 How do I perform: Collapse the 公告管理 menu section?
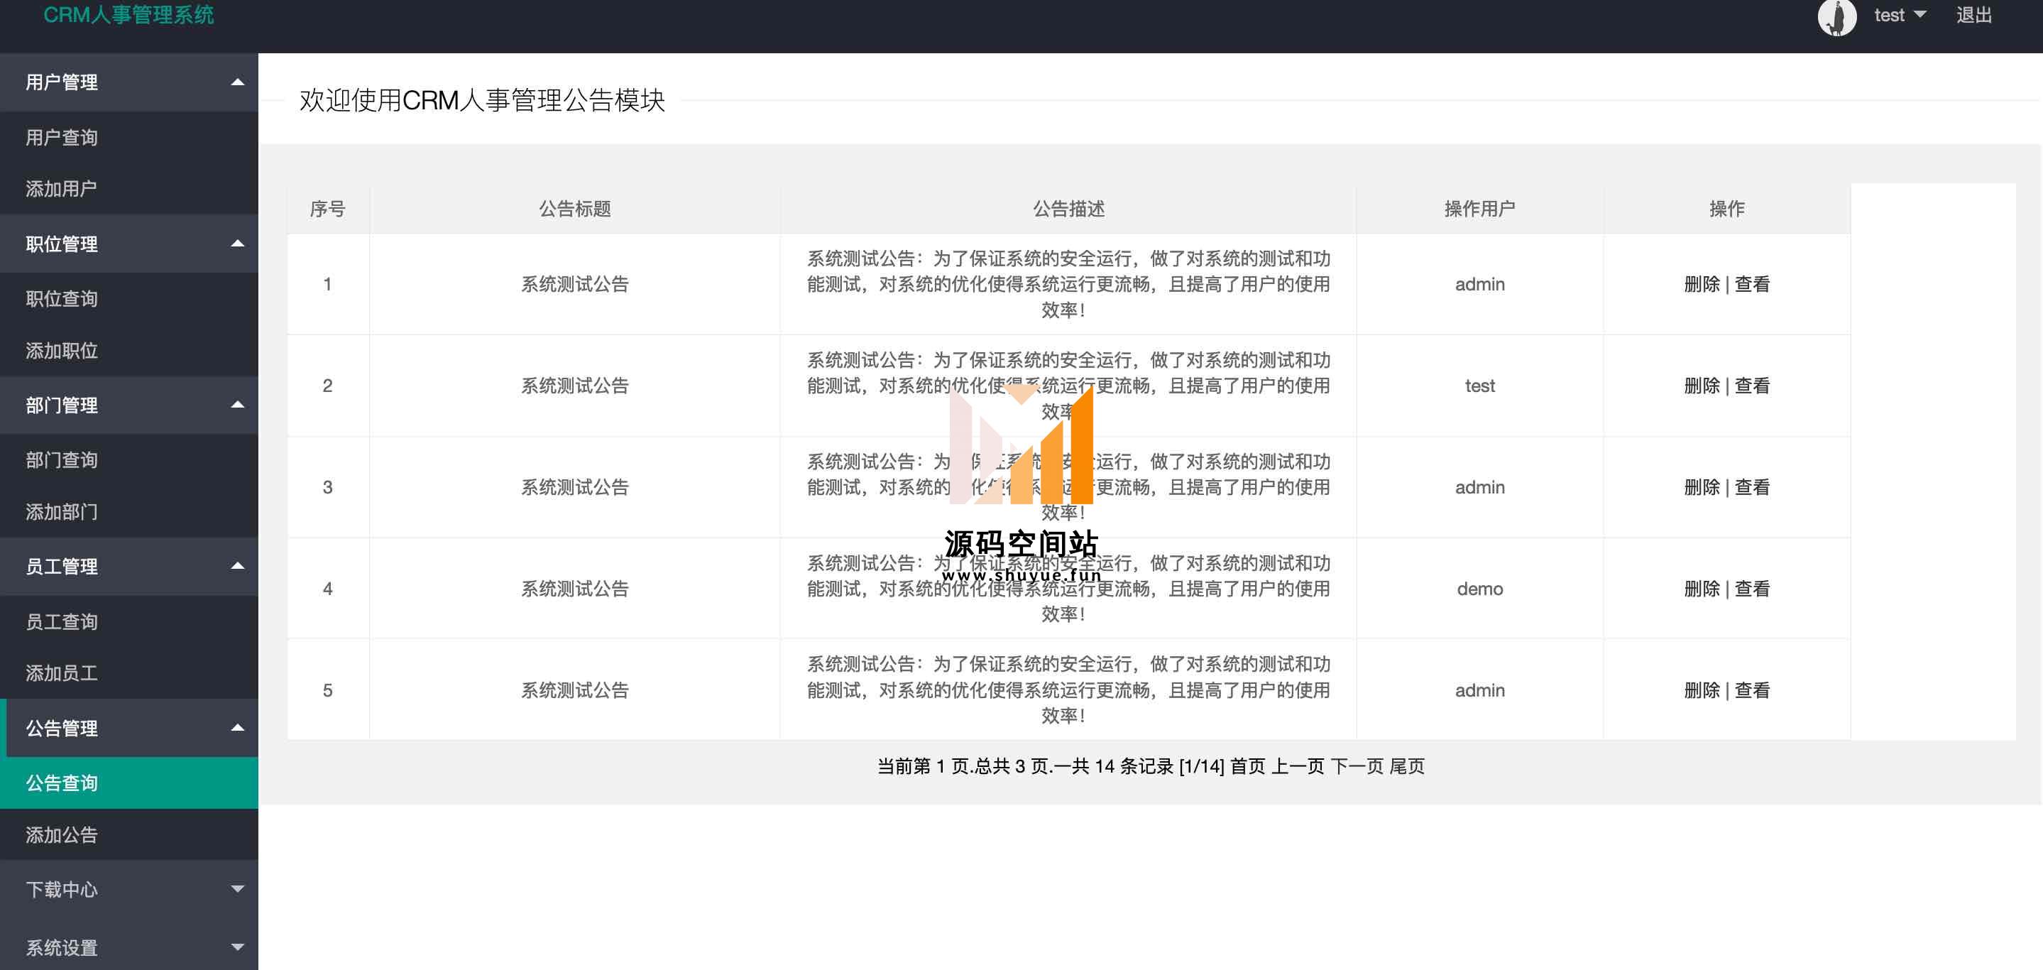click(129, 728)
